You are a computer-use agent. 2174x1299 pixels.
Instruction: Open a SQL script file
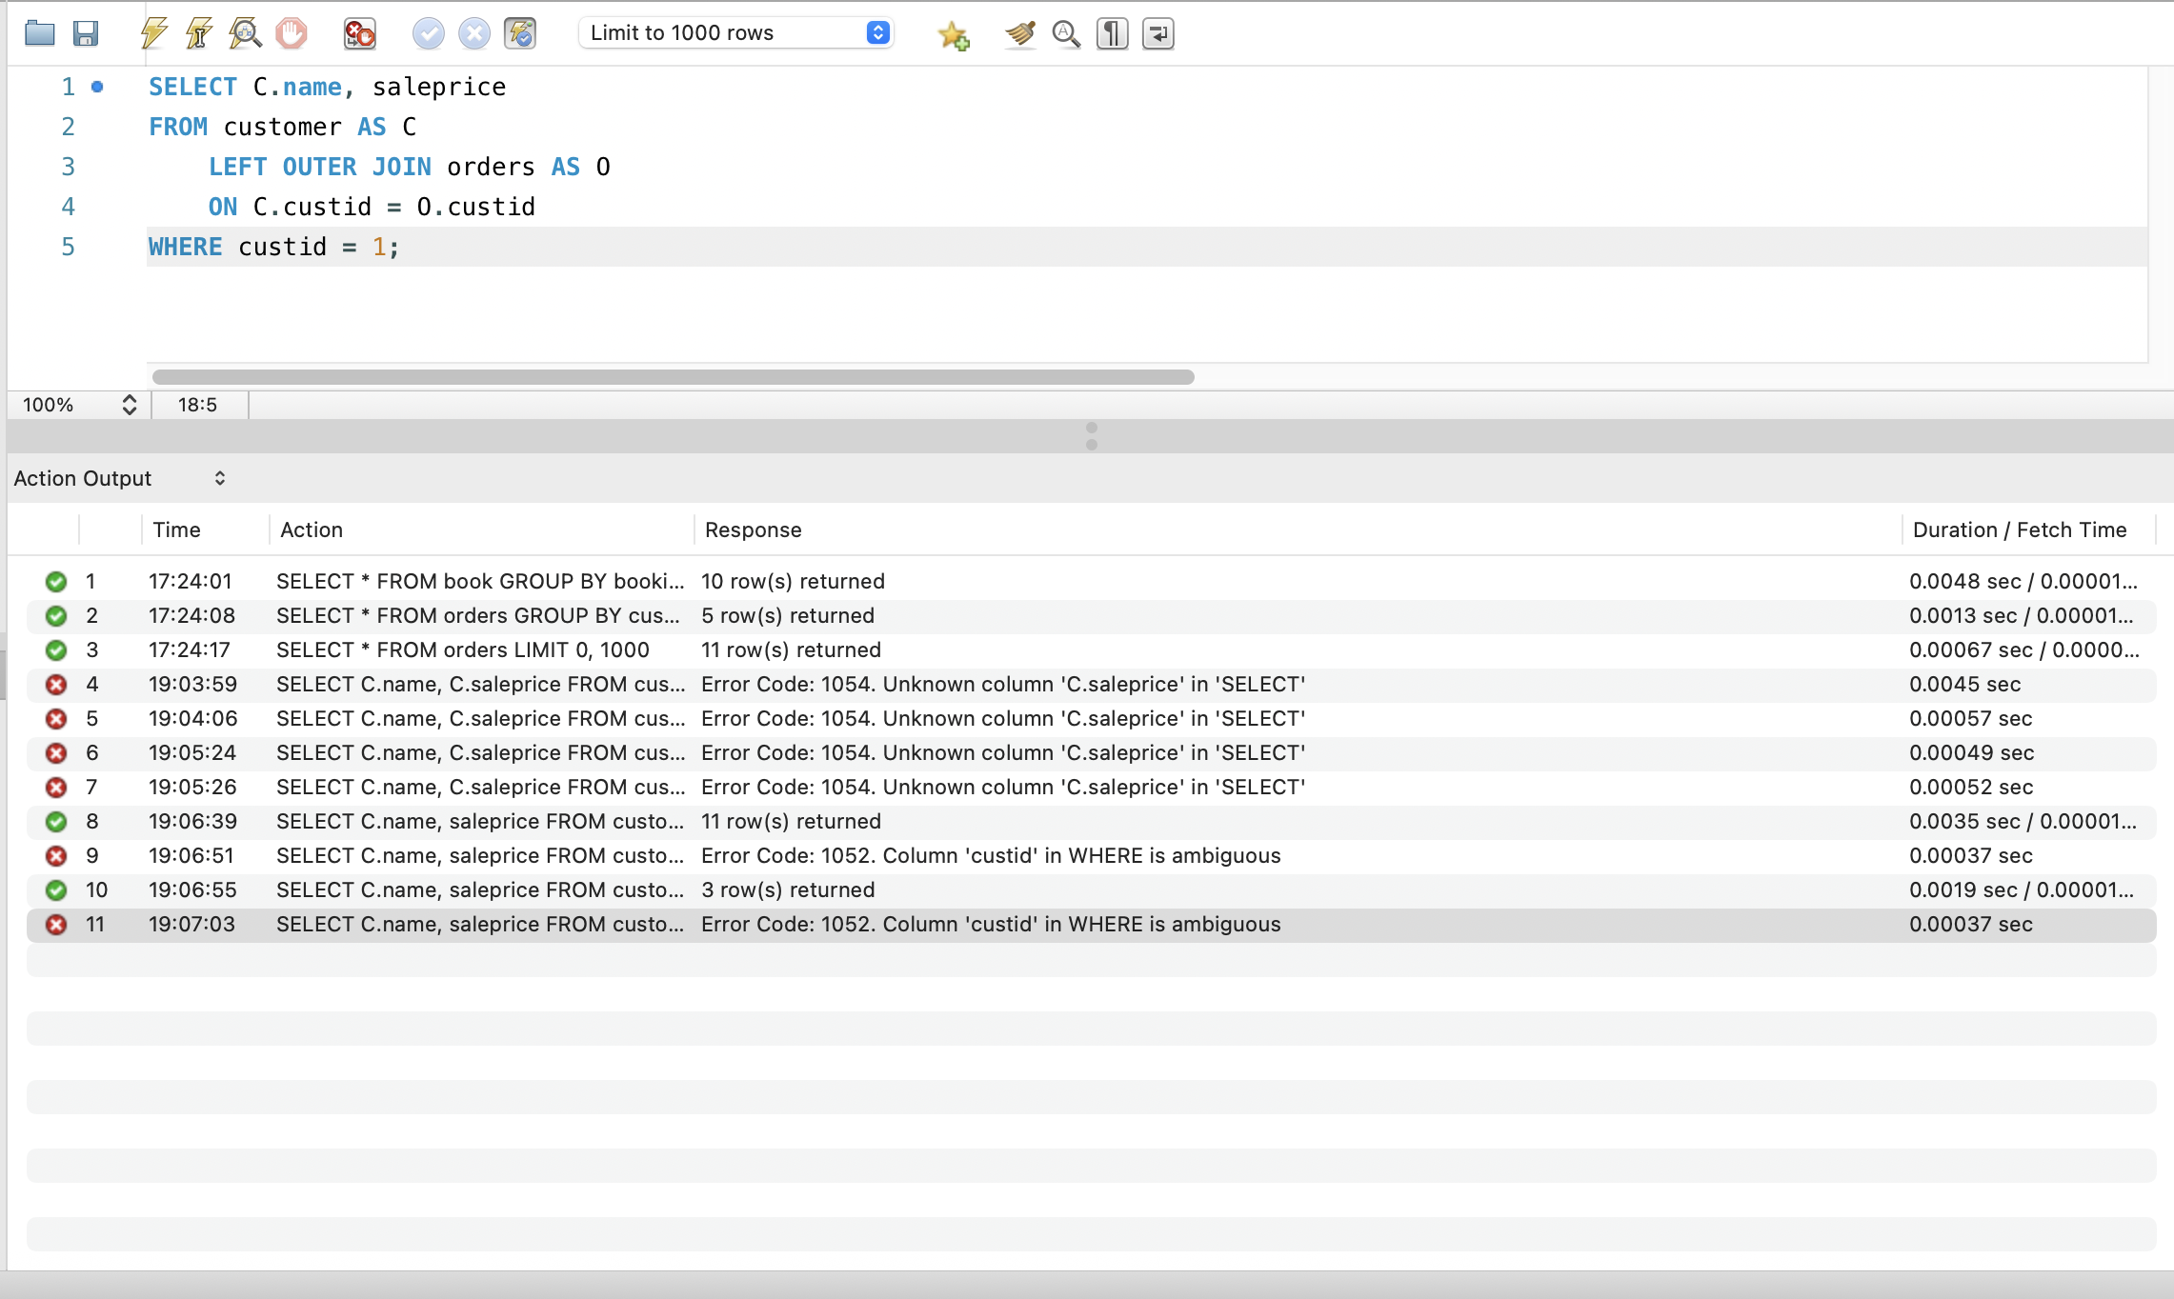(39, 33)
